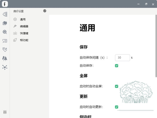Open the 快捷键 settings category
Image resolution: width=157 pixels, height=118 pixels.
pyautogui.click(x=24, y=33)
